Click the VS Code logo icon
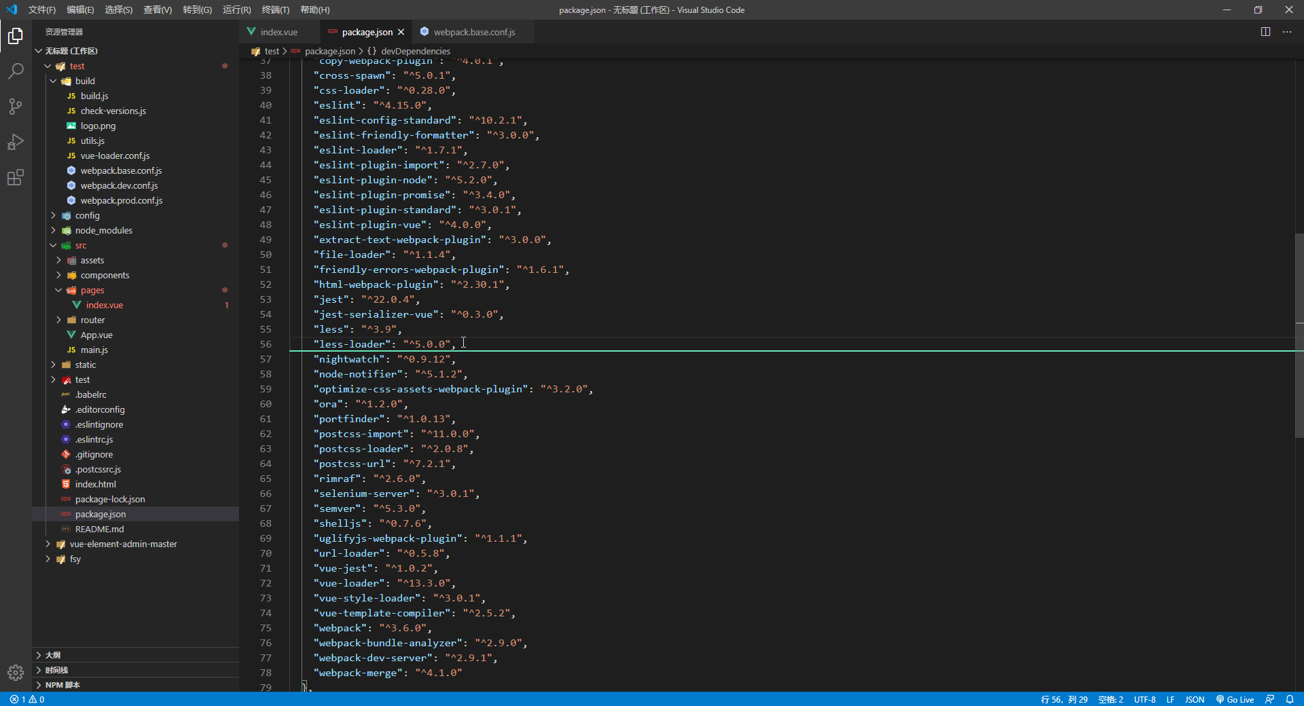The image size is (1304, 706). pyautogui.click(x=12, y=10)
